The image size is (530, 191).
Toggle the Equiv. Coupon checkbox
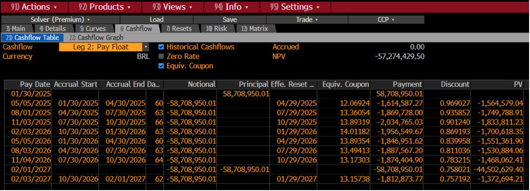(161, 66)
